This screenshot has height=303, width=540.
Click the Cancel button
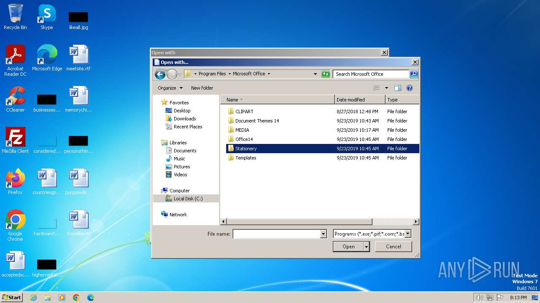pyautogui.click(x=393, y=247)
